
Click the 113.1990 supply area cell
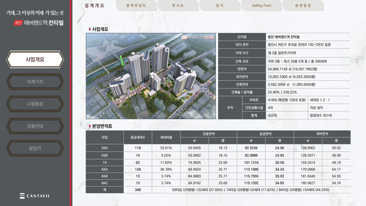click(251, 169)
